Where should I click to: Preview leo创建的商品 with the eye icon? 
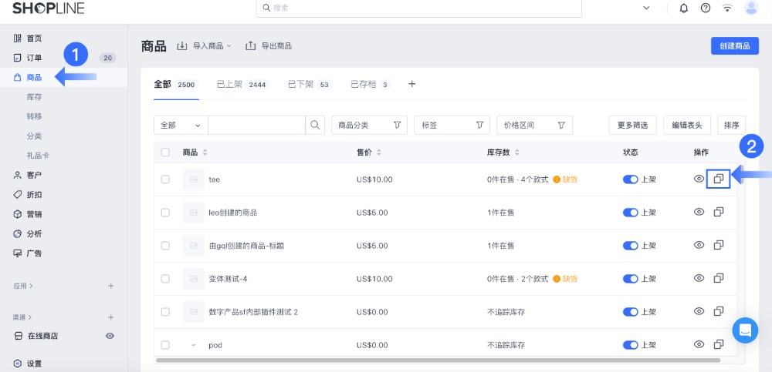[x=699, y=212]
